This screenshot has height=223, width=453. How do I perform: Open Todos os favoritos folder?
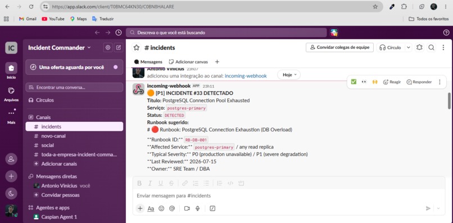pos(428,19)
